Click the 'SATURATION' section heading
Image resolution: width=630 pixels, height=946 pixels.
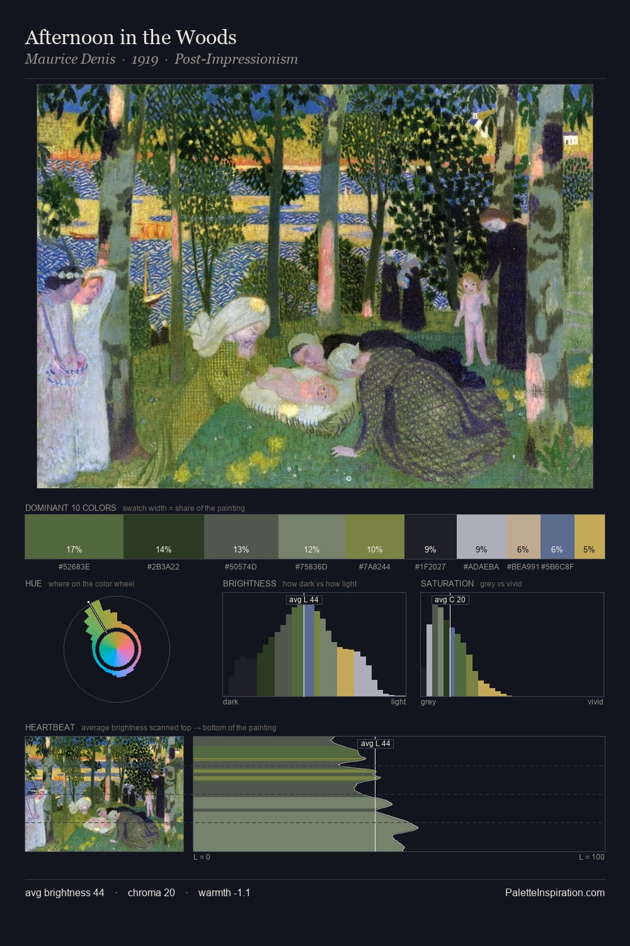click(447, 583)
